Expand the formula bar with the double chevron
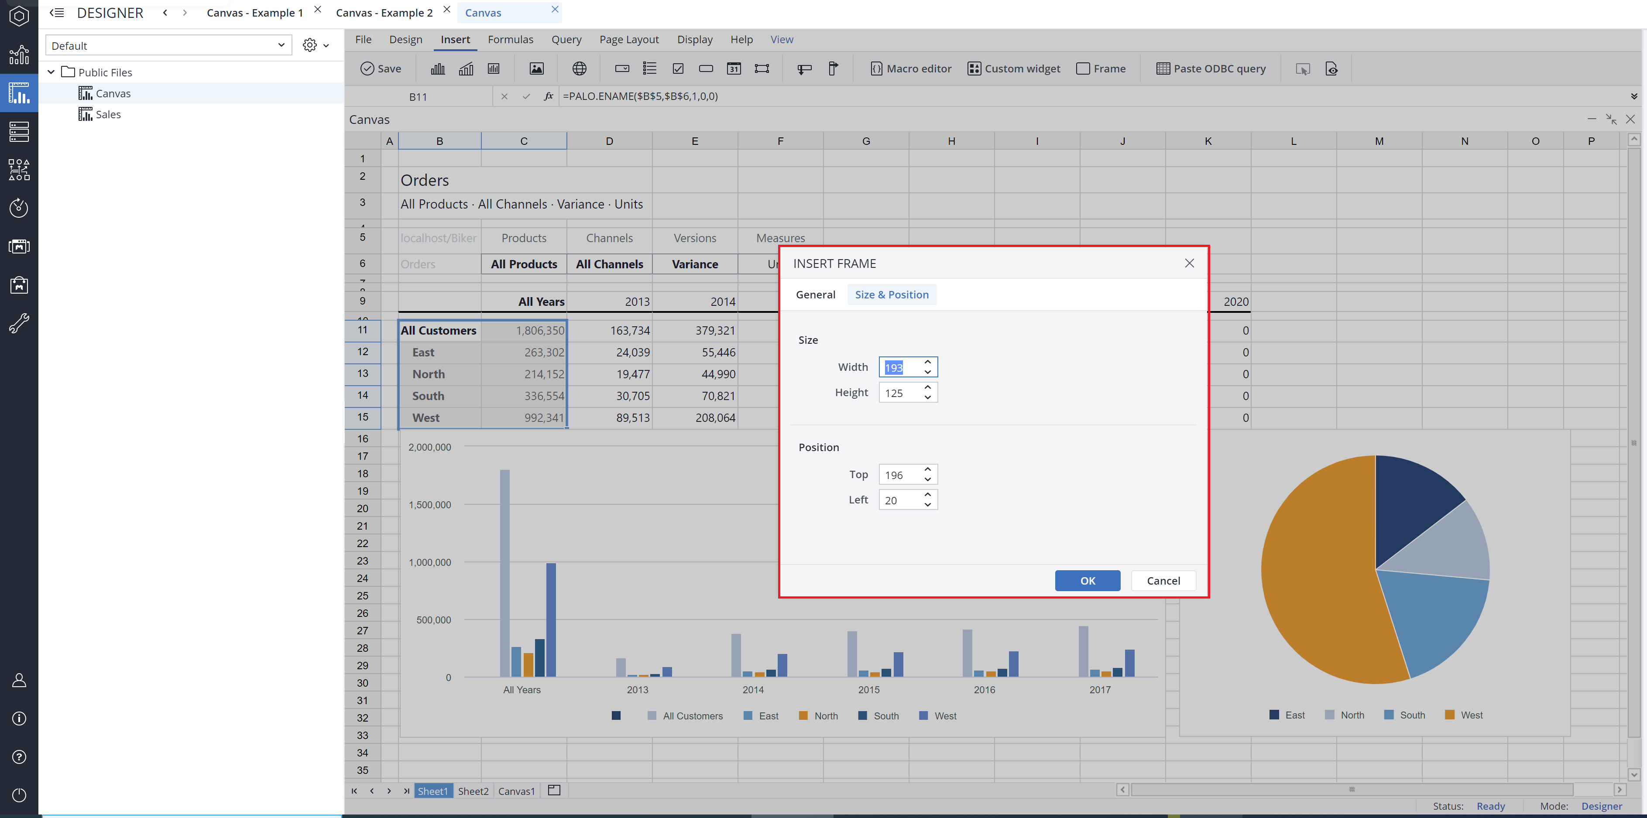 pyautogui.click(x=1634, y=96)
